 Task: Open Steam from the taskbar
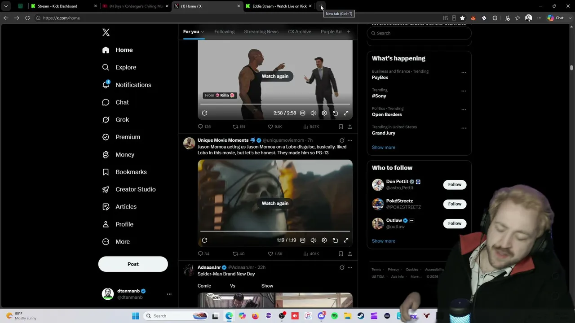click(361, 316)
